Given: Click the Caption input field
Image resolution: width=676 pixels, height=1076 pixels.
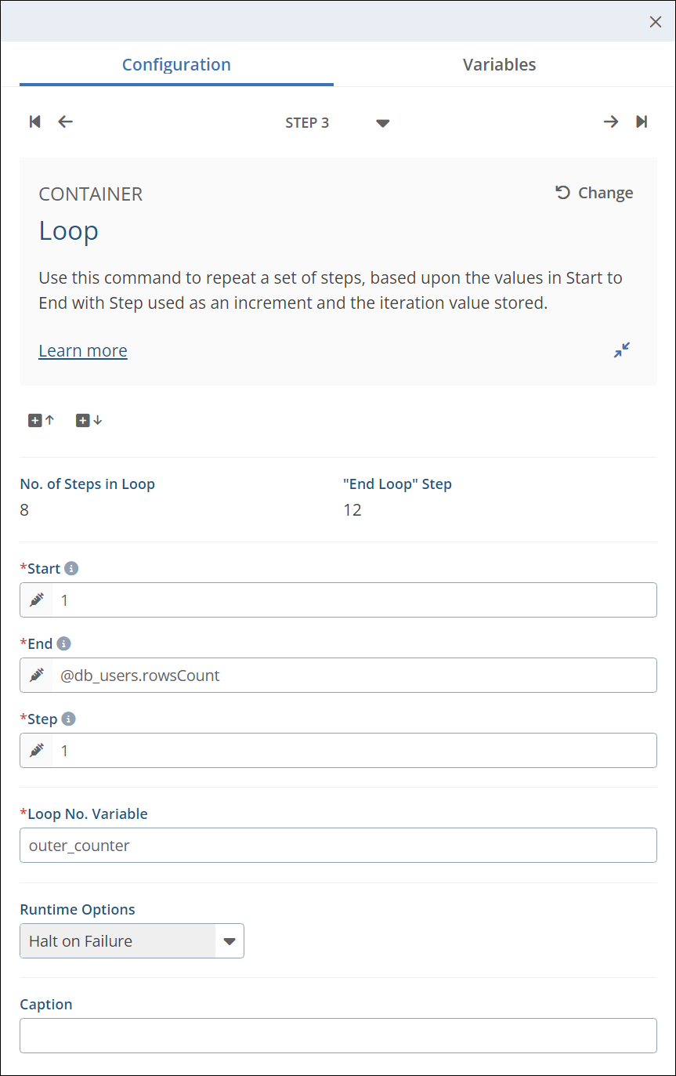Looking at the screenshot, I should 338,1035.
